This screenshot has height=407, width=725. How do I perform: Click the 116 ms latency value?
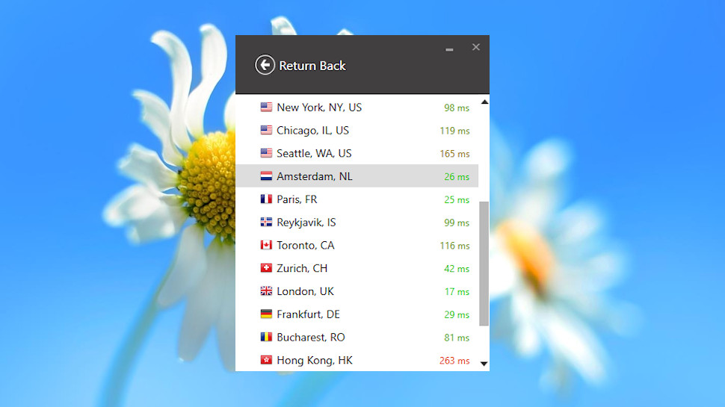pyautogui.click(x=454, y=245)
